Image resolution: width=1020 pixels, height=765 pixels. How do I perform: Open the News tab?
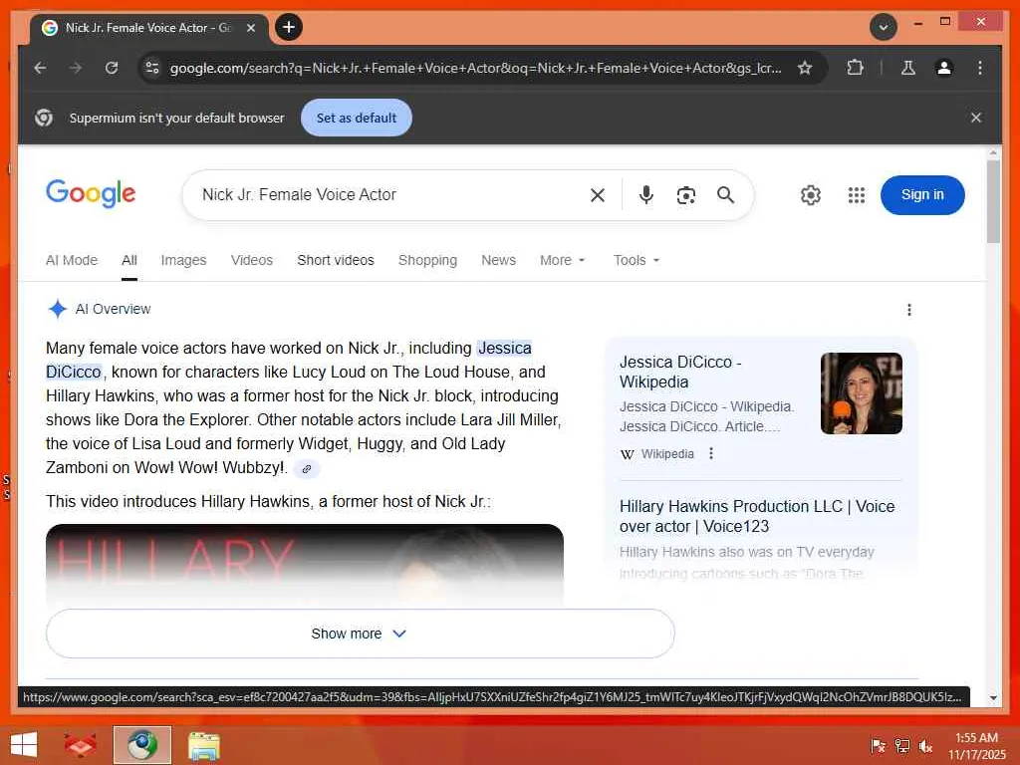pos(498,260)
